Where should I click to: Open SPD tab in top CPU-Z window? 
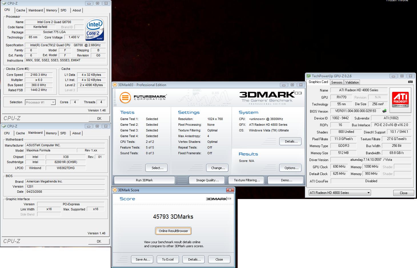63,10
